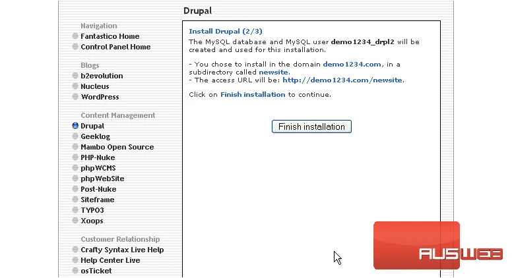Open Siteframe from the sidebar
512x278 pixels.
coord(98,200)
